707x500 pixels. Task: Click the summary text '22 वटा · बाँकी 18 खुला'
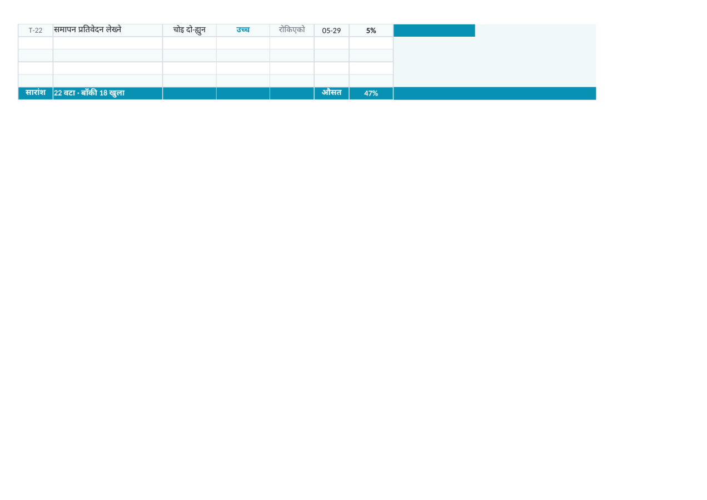point(89,93)
